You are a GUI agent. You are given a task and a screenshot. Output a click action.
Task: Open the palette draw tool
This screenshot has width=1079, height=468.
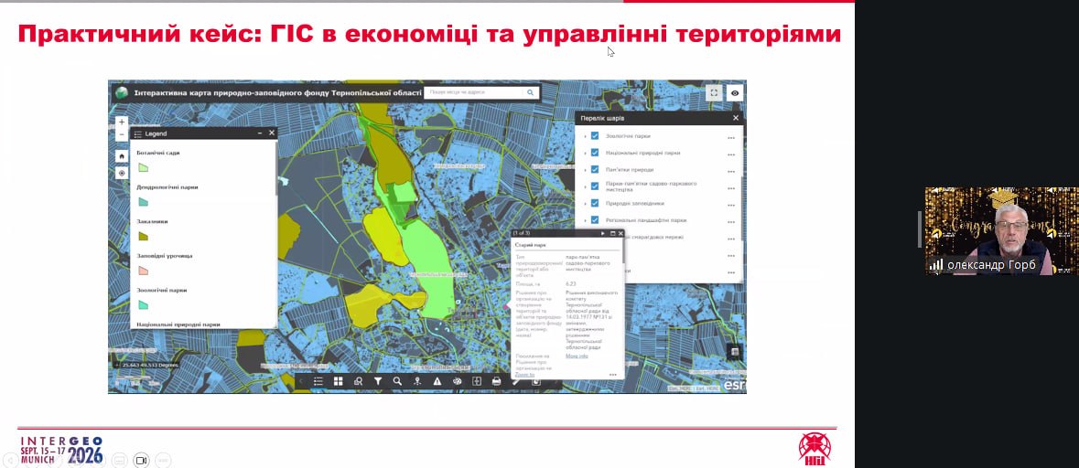click(457, 381)
